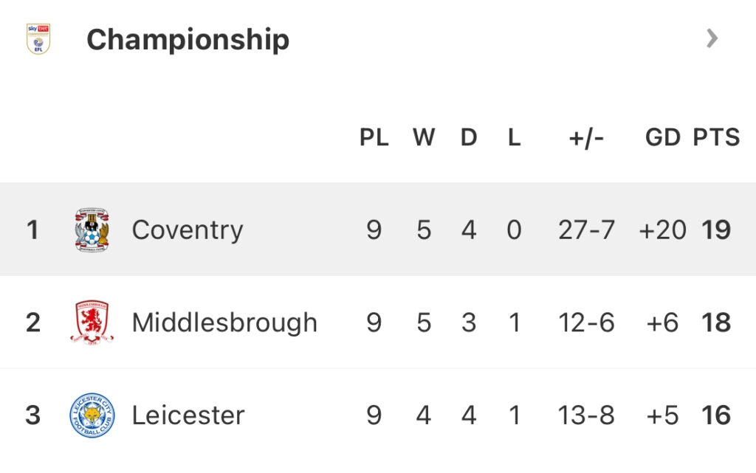This screenshot has height=473, width=756.
Task: Click the Middlesbrough club crest
Action: pyautogui.click(x=92, y=322)
